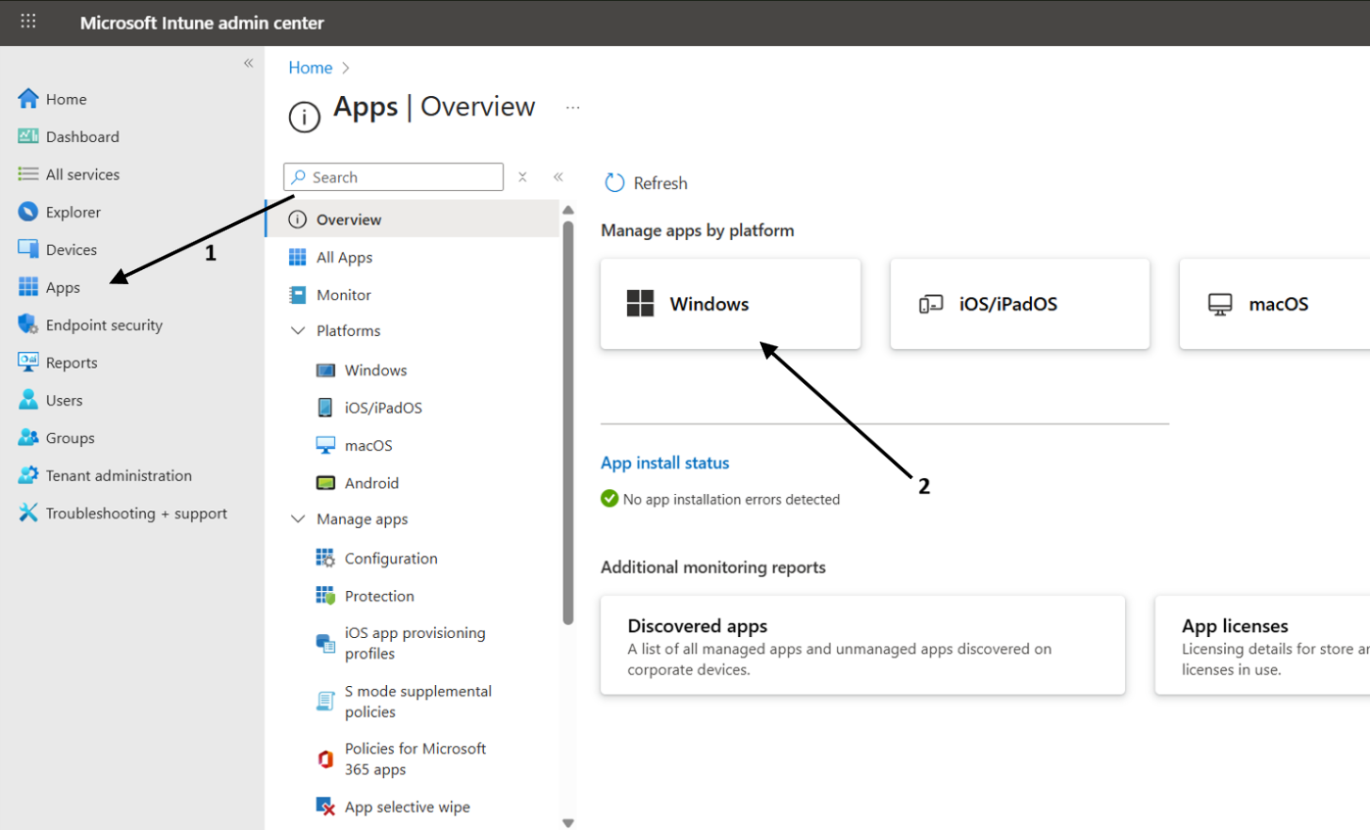Click the Microsoft Intune admin center title

201,23
